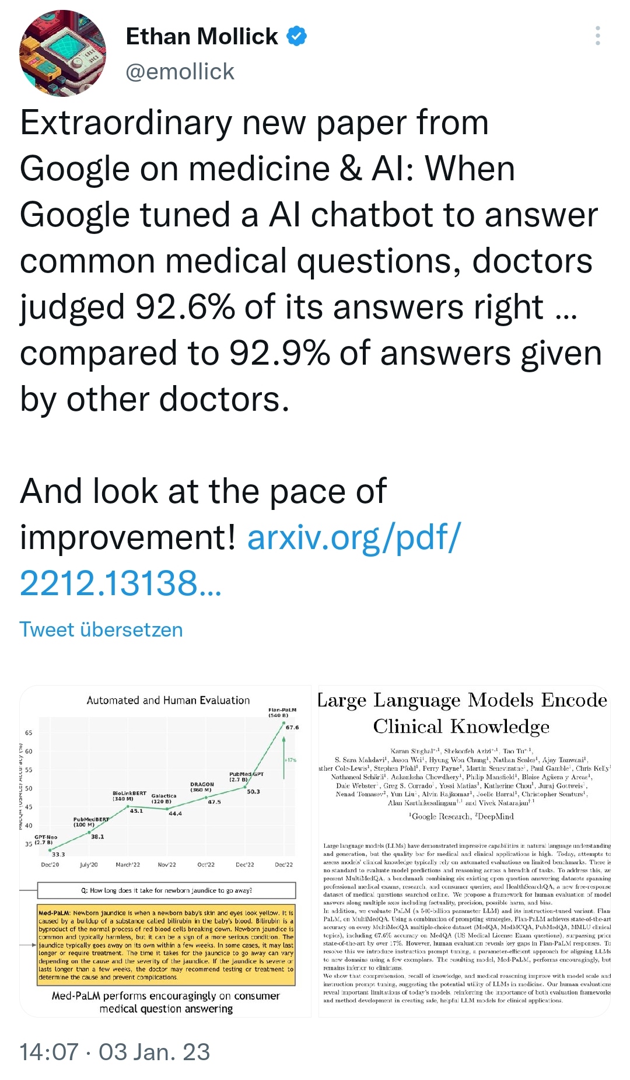Viewport: 630px width, 1080px height.
Task: Click the Large Language Models Encode Clinical Knowledge title
Action: pyautogui.click(x=462, y=712)
